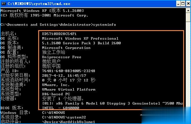This screenshot has height=124, width=191.
Task: Click the BIOS 版本 label
Action: coord(12,108)
